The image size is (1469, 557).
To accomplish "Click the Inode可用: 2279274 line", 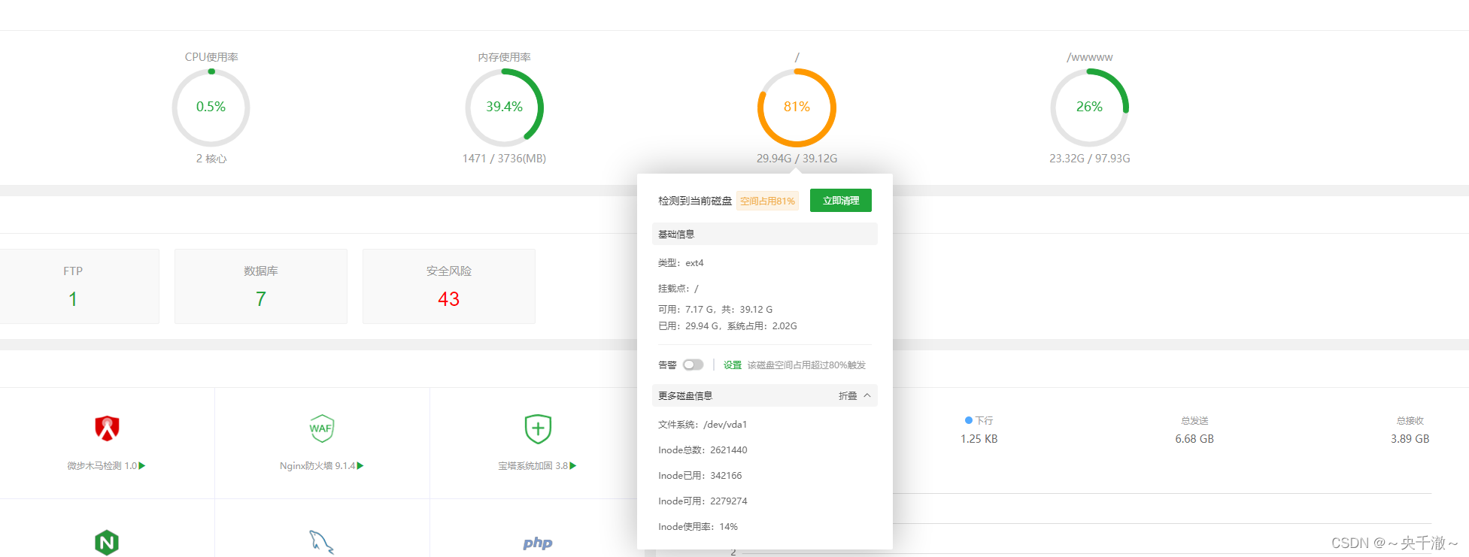I will (703, 501).
